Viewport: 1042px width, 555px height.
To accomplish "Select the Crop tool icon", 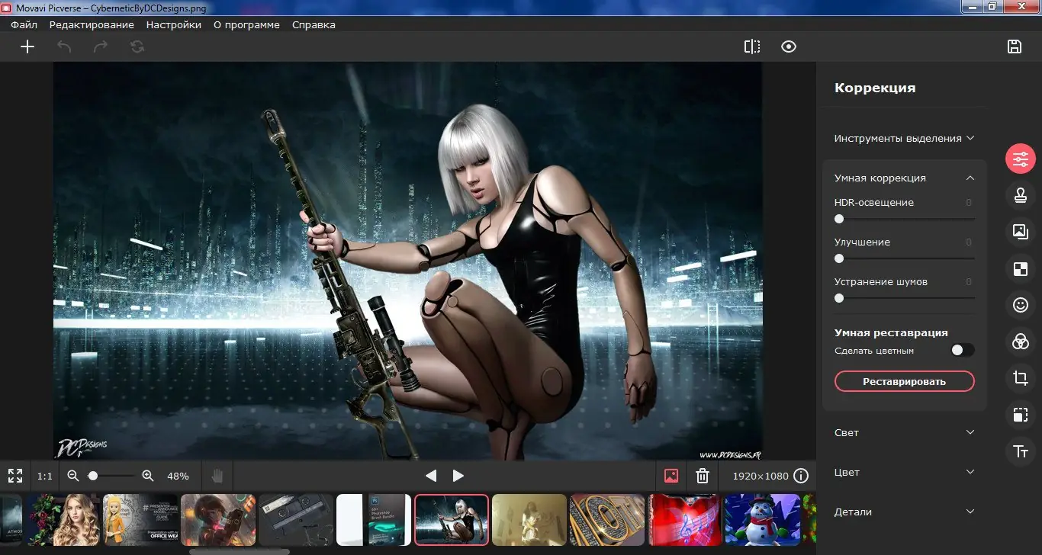I will pyautogui.click(x=1021, y=378).
